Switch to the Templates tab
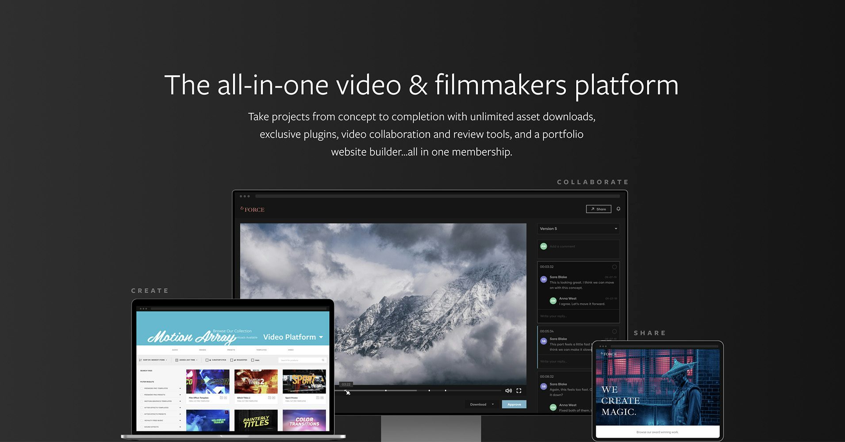The height and width of the screenshot is (442, 845). coord(261,350)
